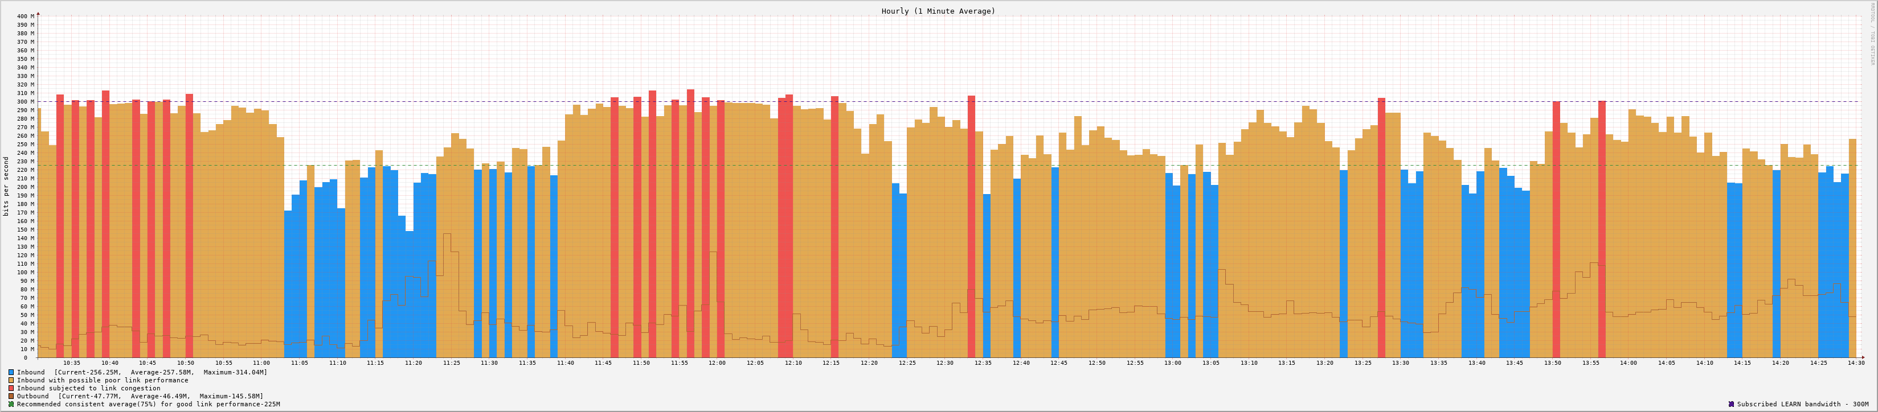This screenshot has height=412, width=1878.
Task: Click the vertical RRDTOOL watermark text
Action: pos(1871,33)
